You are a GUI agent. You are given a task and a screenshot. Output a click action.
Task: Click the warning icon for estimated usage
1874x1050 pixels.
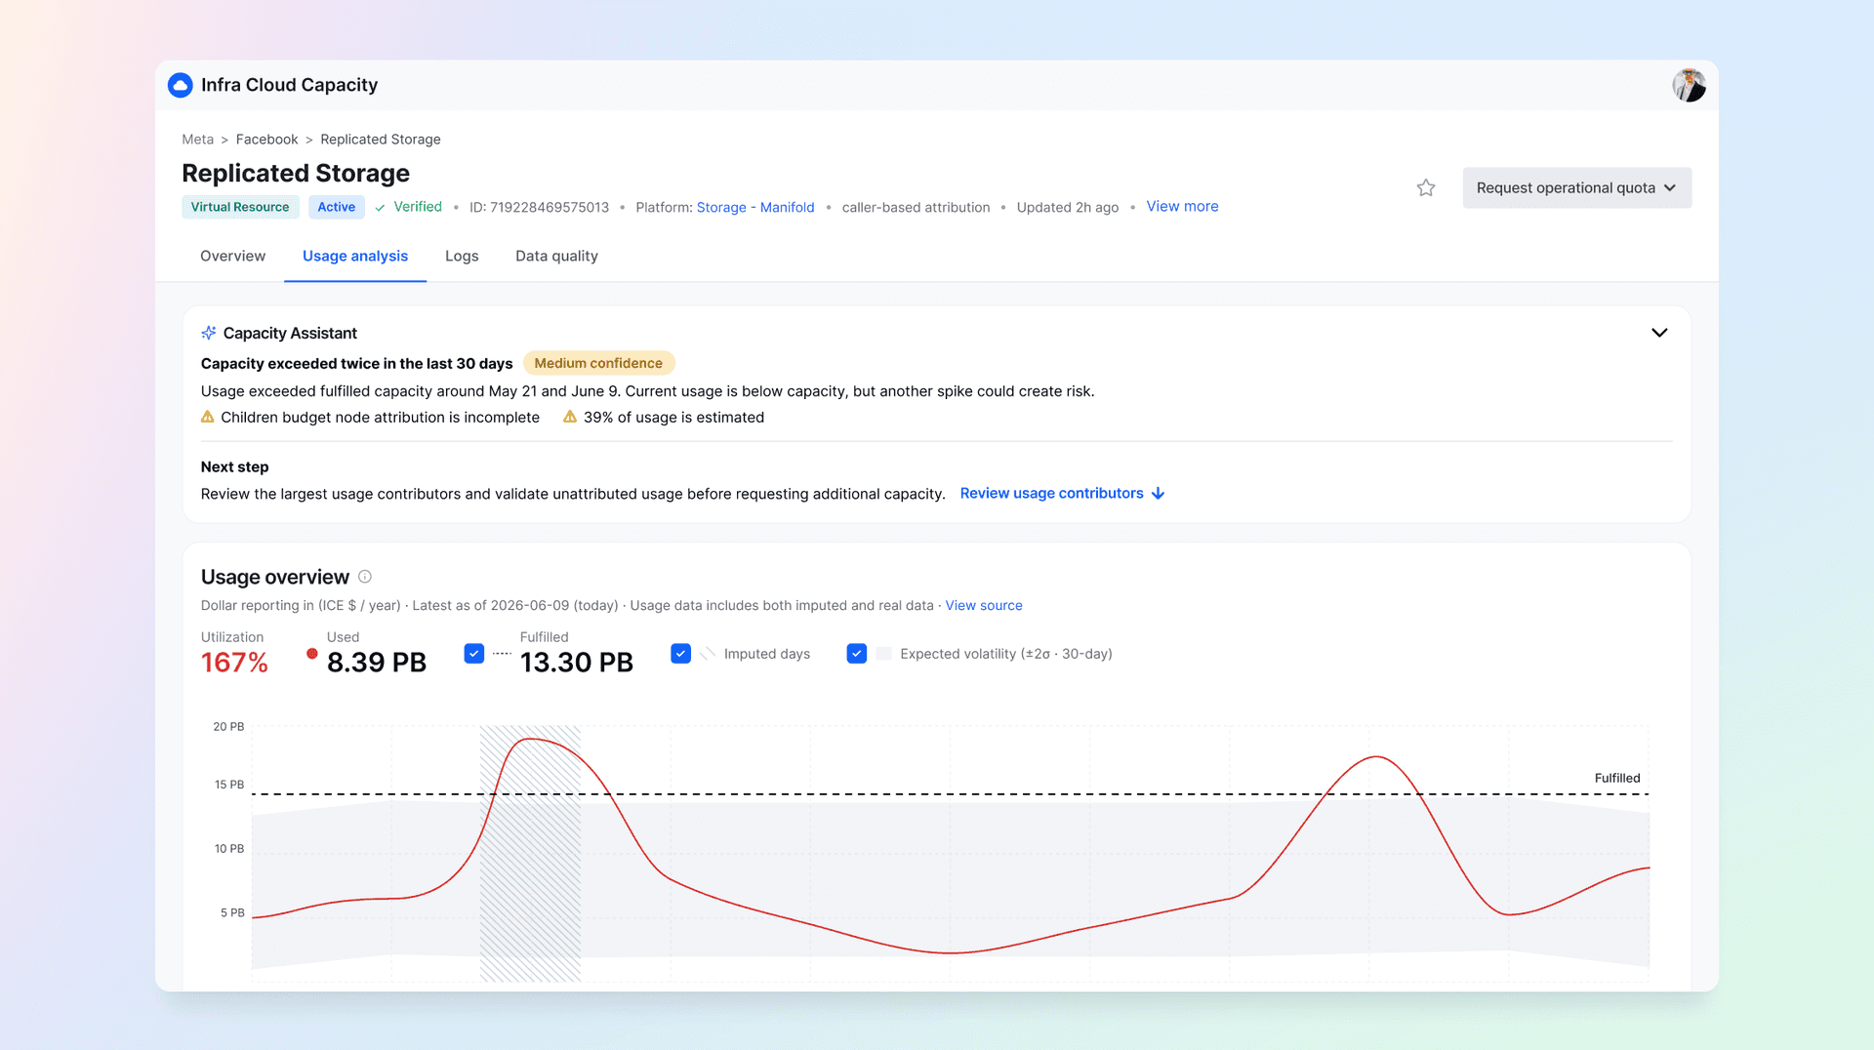click(570, 417)
